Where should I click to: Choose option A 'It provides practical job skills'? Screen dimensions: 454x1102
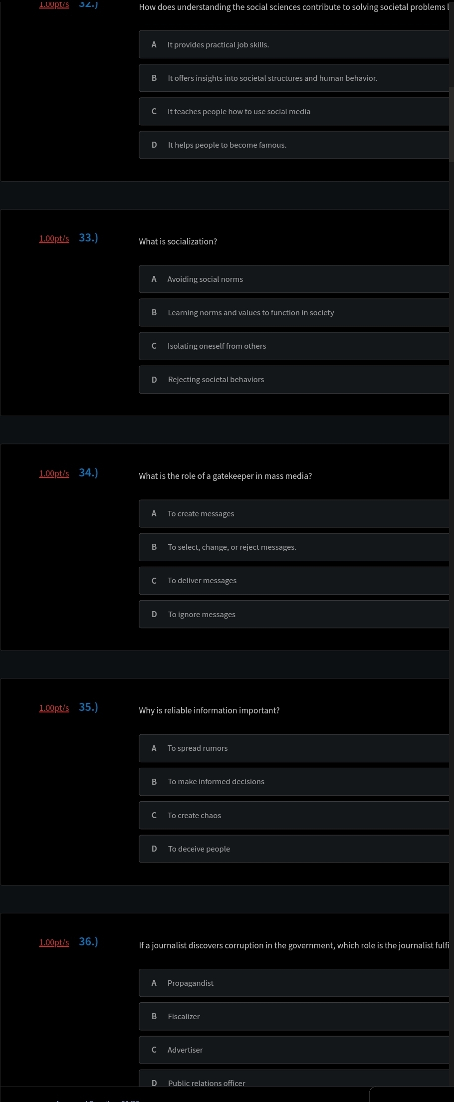click(294, 44)
